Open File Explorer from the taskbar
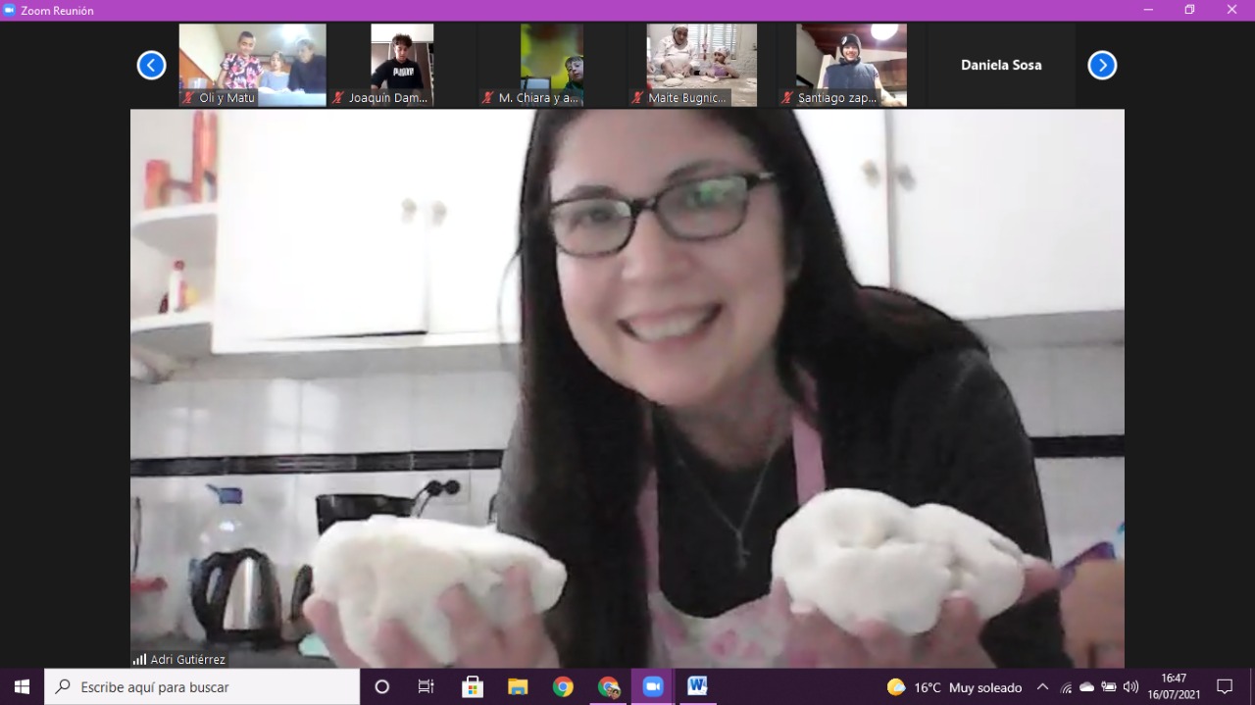 [518, 686]
